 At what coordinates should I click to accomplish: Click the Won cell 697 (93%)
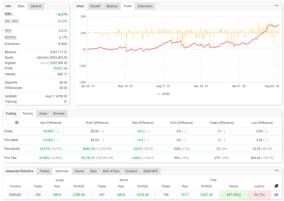[234, 195]
